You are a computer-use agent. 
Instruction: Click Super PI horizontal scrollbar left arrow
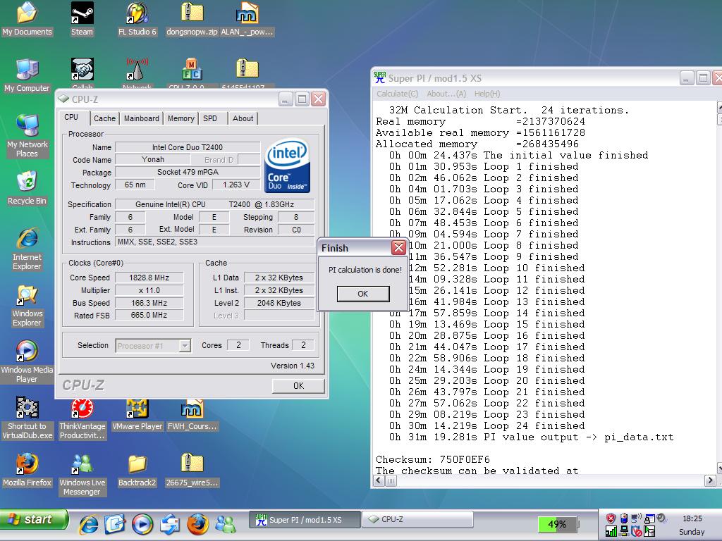coord(379,480)
